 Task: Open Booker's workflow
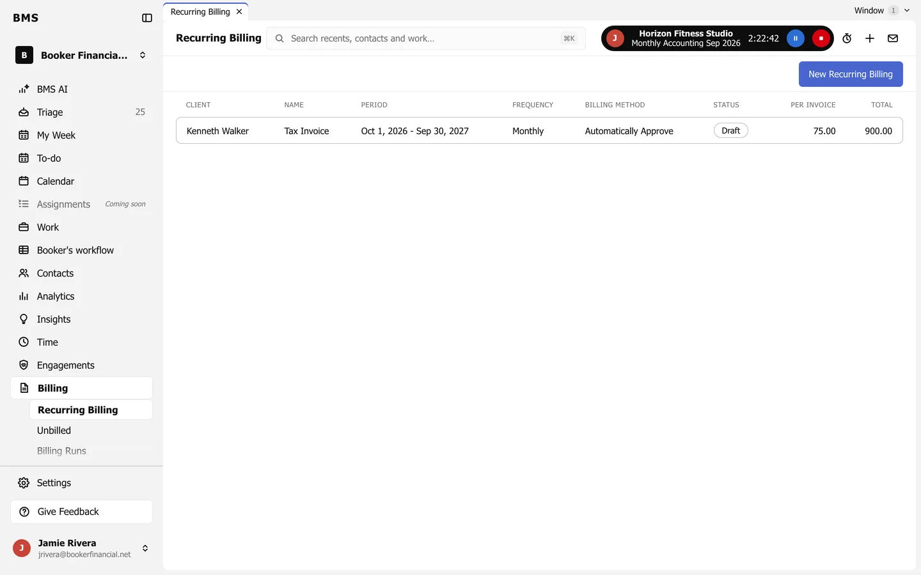click(81, 250)
